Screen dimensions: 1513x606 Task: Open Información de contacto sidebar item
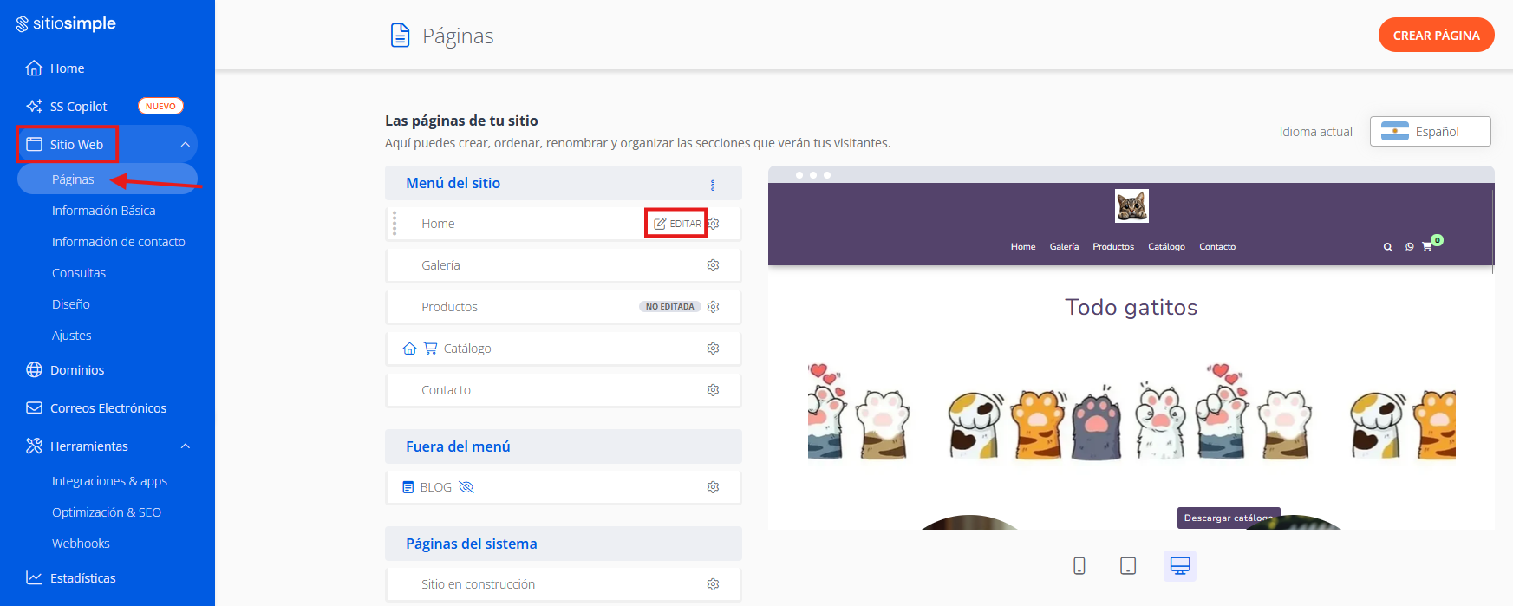(118, 242)
